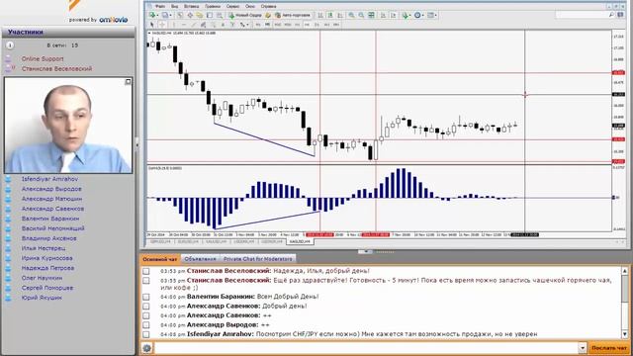Open the Файл menu
The height and width of the screenshot is (356, 633).
click(160, 7)
